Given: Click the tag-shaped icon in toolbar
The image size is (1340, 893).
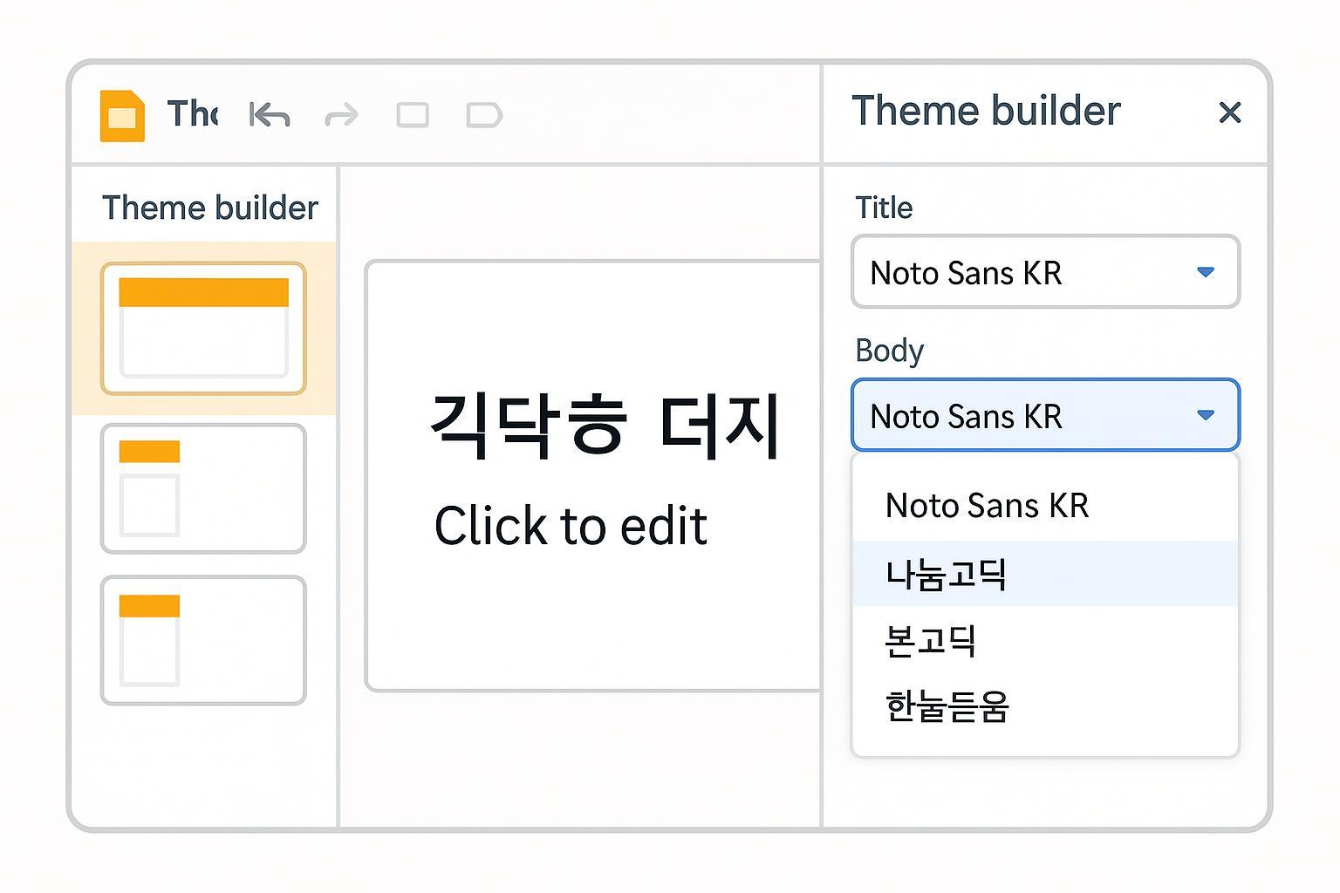Looking at the screenshot, I should [484, 115].
